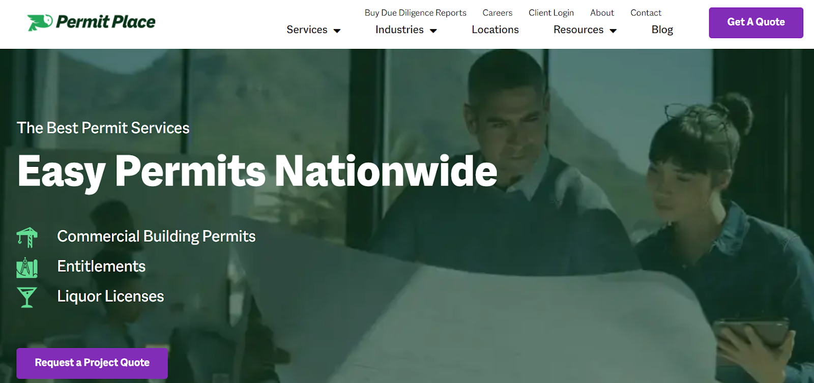Click the map compass icon beside Entitlements
The width and height of the screenshot is (814, 383).
tap(27, 268)
